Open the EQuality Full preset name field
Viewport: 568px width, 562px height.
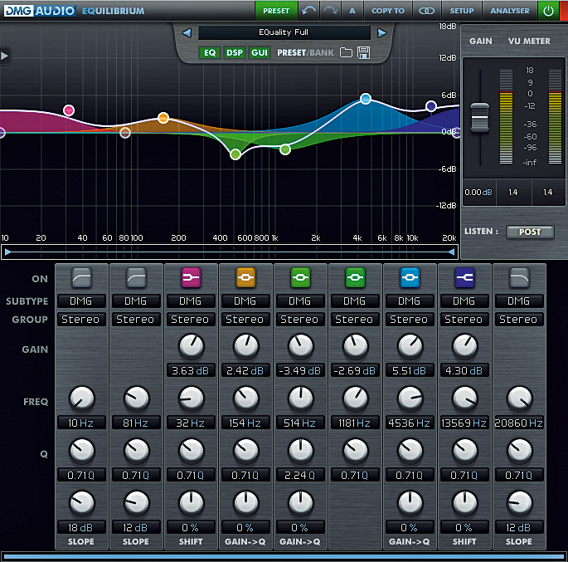click(284, 32)
